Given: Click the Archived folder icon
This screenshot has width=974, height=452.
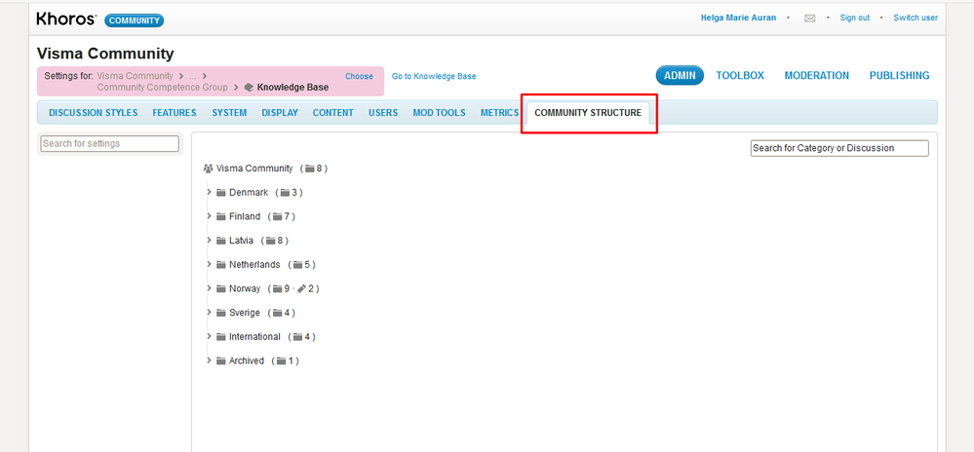Looking at the screenshot, I should tap(220, 360).
